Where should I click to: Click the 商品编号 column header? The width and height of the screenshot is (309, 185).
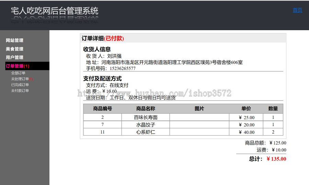pos(102,108)
